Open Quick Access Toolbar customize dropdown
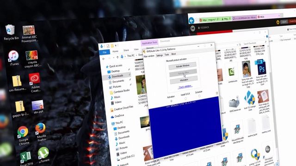Image resolution: width=296 pixels, height=166 pixels. [x=116, y=45]
